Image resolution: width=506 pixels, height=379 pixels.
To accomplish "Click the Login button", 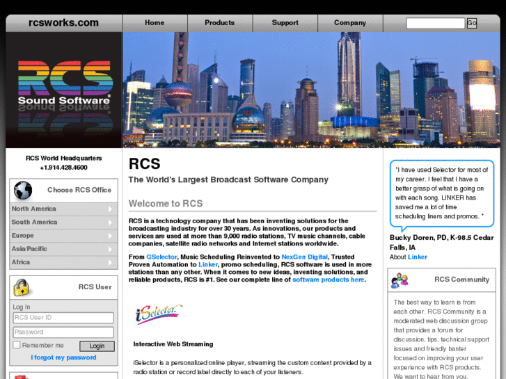I will coord(97,346).
